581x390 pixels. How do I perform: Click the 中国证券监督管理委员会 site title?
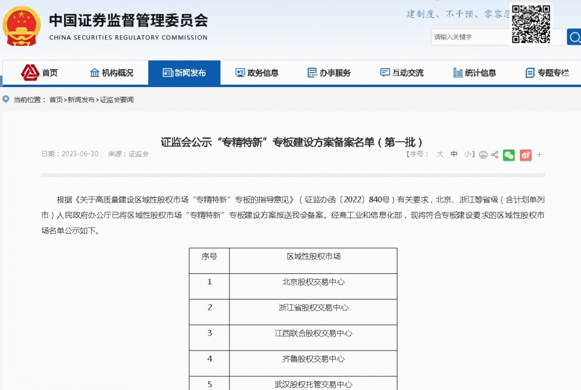(x=128, y=20)
